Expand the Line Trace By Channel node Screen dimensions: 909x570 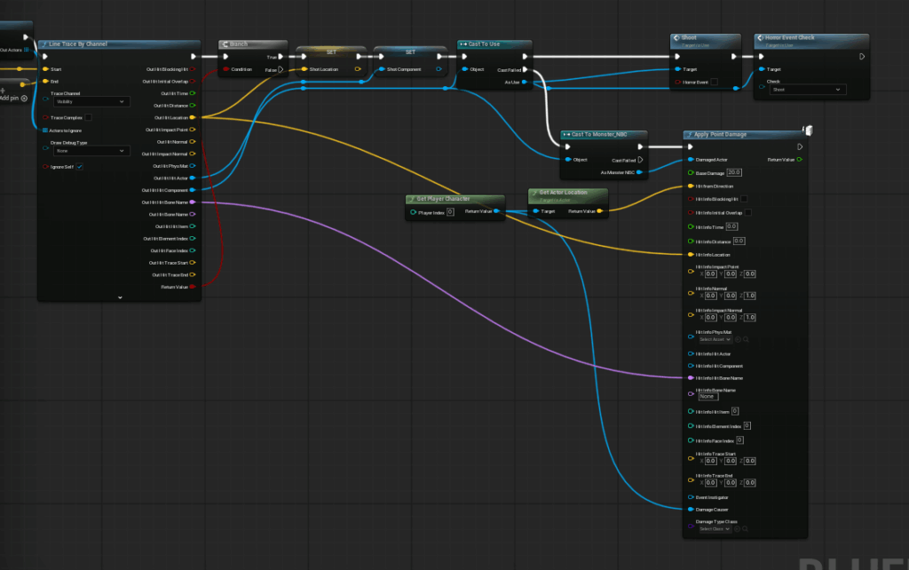(120, 297)
